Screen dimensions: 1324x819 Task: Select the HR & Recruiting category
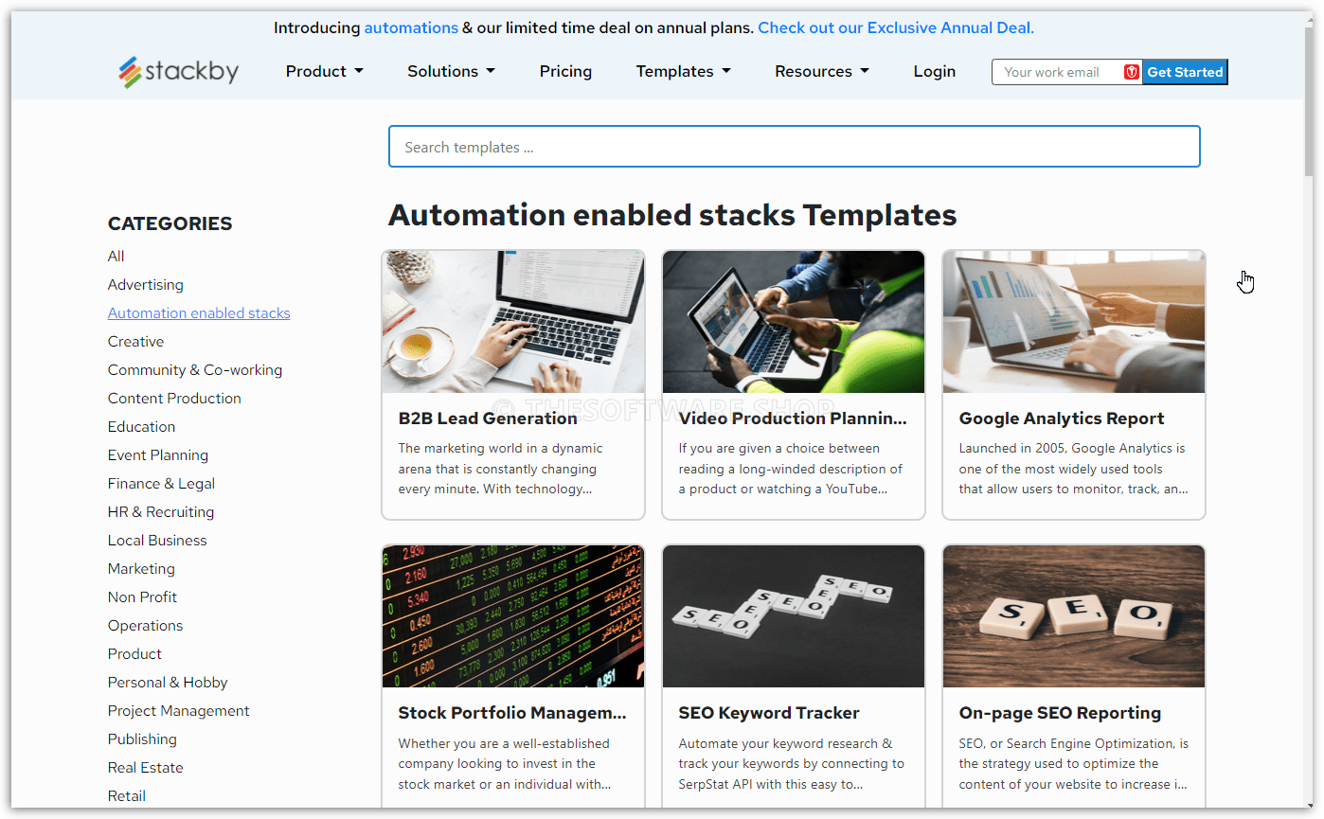[161, 511]
